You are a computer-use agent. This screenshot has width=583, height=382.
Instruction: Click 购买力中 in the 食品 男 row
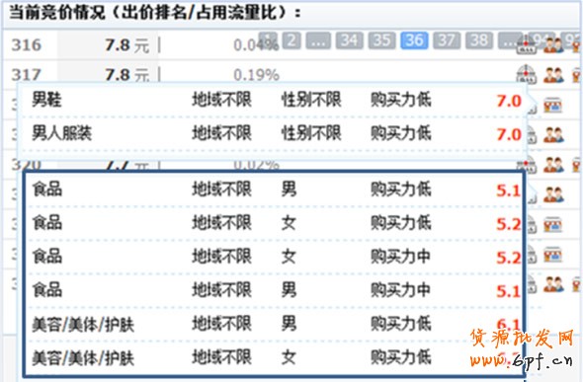401,289
